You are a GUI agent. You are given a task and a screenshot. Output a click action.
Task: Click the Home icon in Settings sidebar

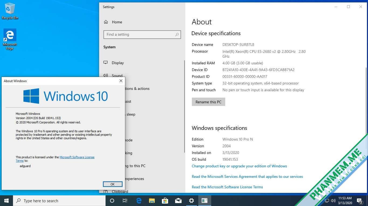click(106, 22)
